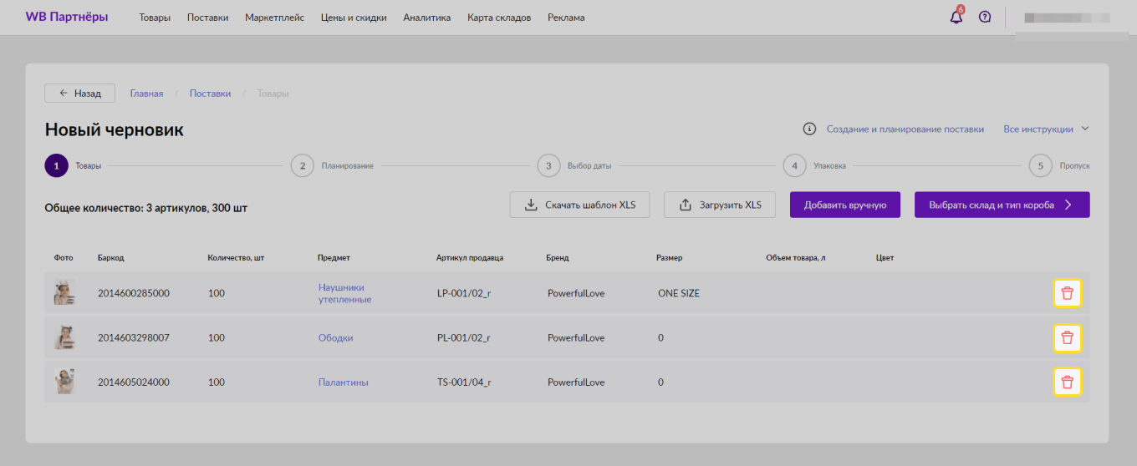The width and height of the screenshot is (1137, 466).
Task: Proceed with Выбрать склад и тип короба
Action: point(1002,205)
